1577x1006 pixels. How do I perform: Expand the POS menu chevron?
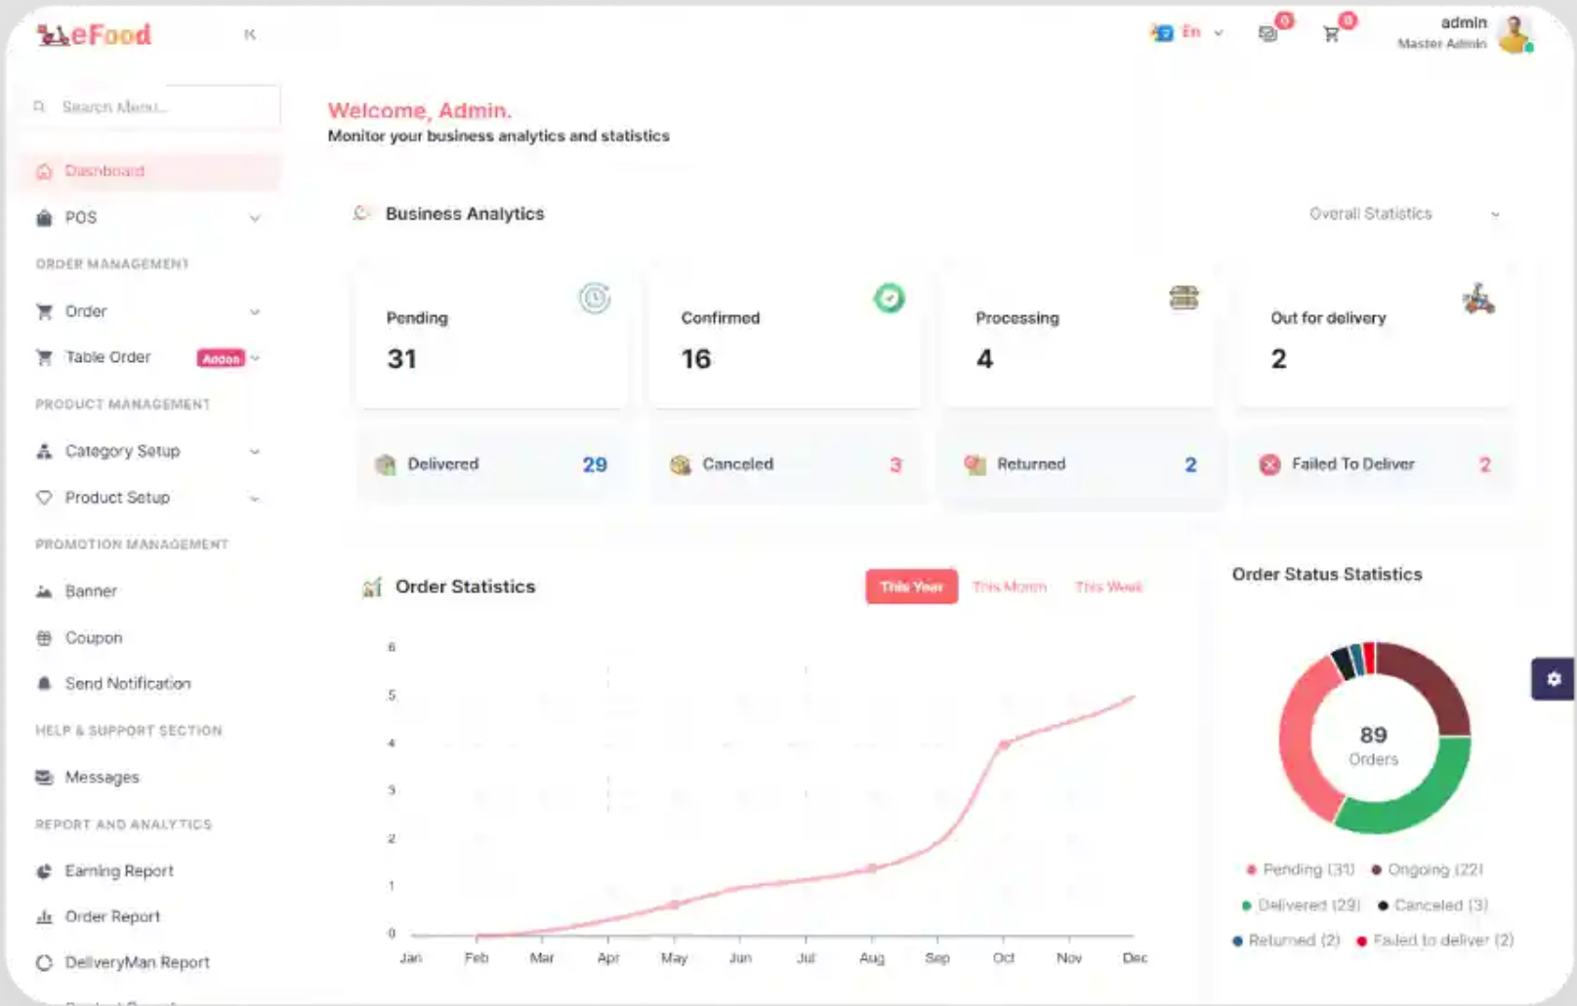(255, 219)
